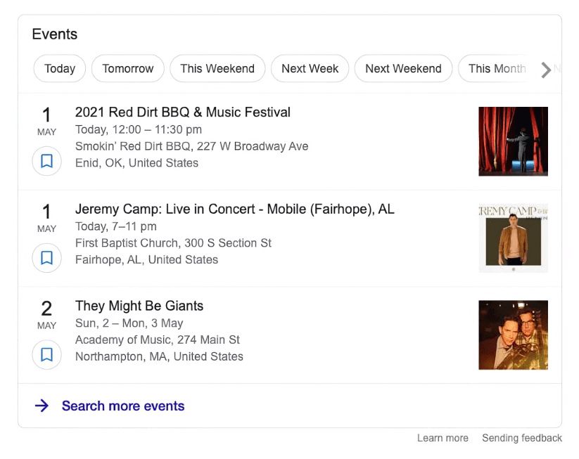Filter by Next Weekend
This screenshot has width=579, height=459.
coord(403,69)
